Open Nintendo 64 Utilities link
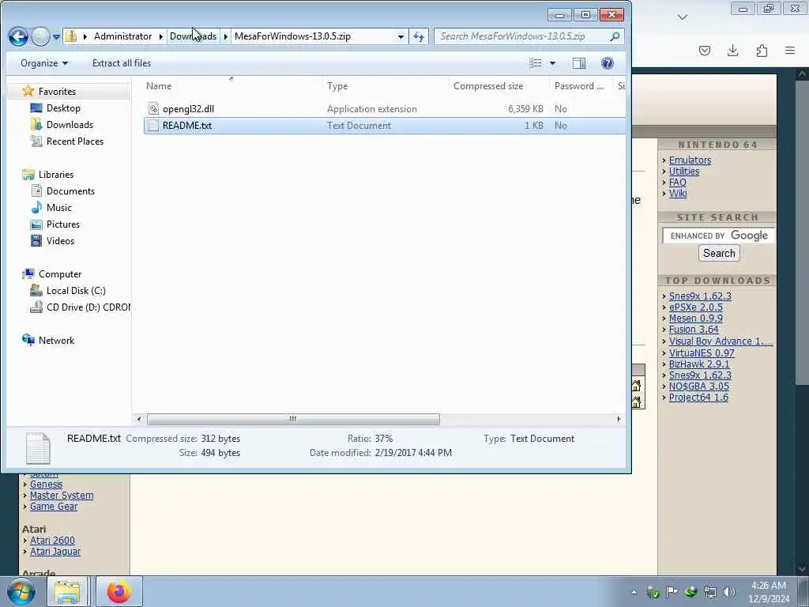Viewport: 809px width, 607px height. 684,172
